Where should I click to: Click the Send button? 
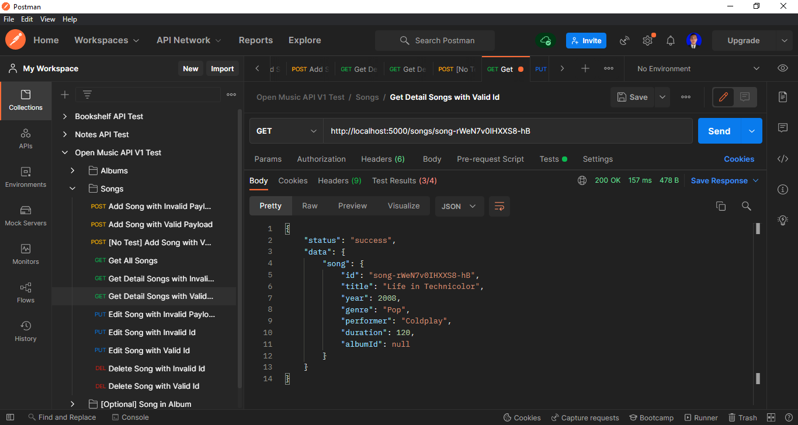[x=719, y=131]
